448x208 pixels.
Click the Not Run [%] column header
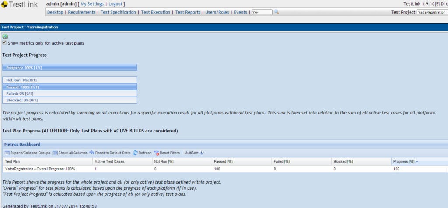point(182,162)
